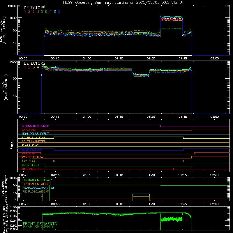Click olive detector 5 in front segments legend
Image resolution: width=233 pixels, height=233 pixels.
coord(42,12)
